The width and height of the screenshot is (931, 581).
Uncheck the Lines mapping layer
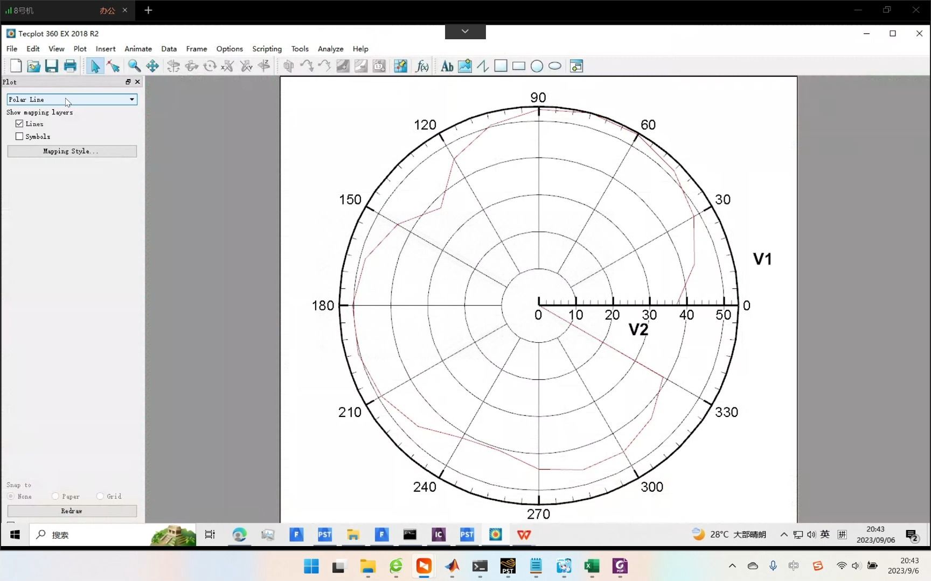click(x=19, y=124)
